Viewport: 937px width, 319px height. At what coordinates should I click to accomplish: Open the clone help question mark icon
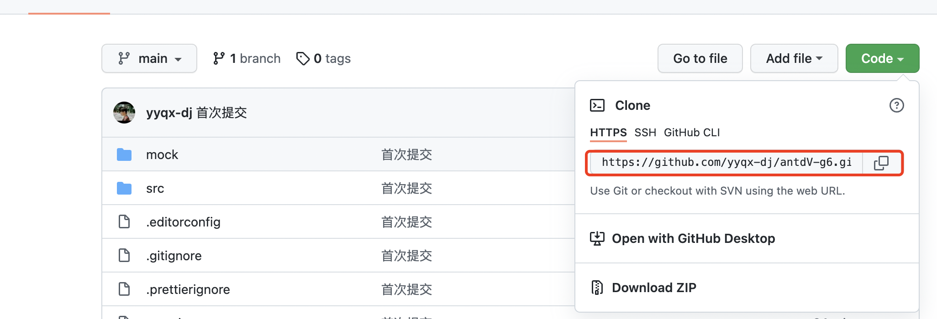(x=896, y=105)
